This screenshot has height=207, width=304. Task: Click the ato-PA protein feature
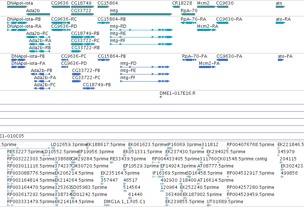click(281, 60)
